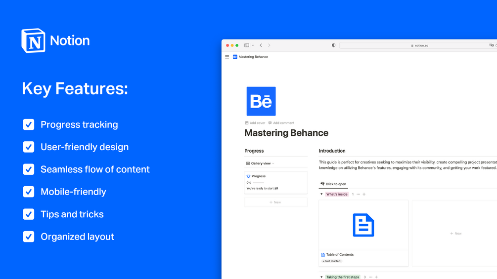497x279 pixels.
Task: Toggle the Organized layout checkbox
Action: 29,237
